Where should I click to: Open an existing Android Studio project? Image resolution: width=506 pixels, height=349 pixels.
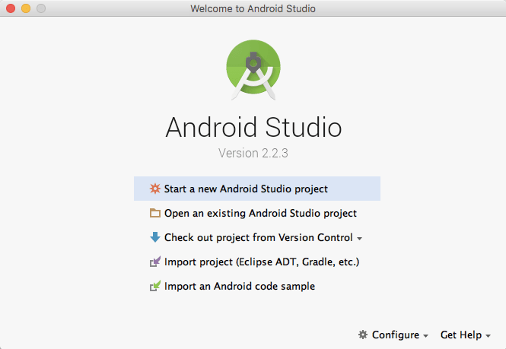(257, 213)
